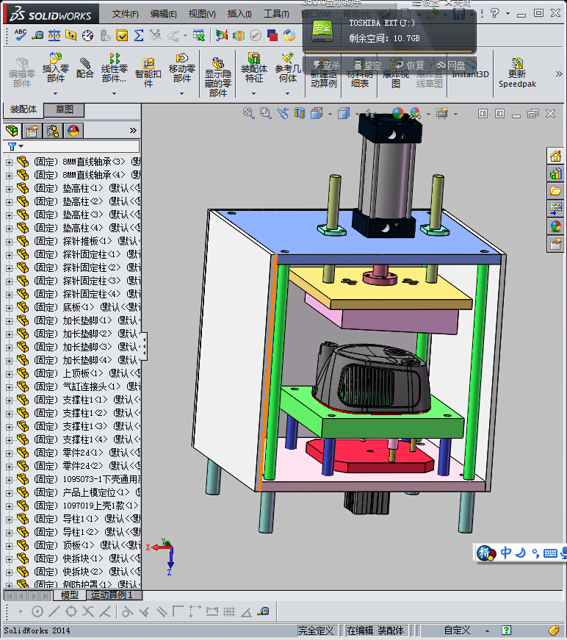The height and width of the screenshot is (640, 567).
Task: Open the ConfigurationManager tab icon
Action: (x=53, y=131)
